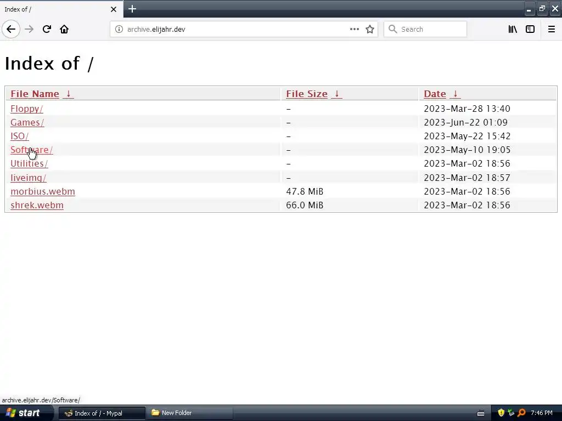Image resolution: width=562 pixels, height=421 pixels.
Task: Click the File Size sort arrow
Action: coord(336,94)
